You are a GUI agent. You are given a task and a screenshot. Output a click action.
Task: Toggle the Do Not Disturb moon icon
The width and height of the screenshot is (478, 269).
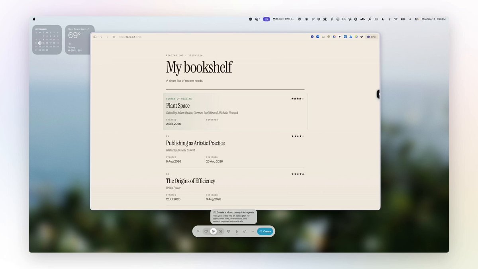(x=383, y=19)
